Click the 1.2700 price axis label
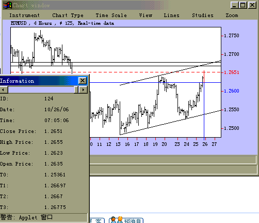This screenshot has width=259, height=223. 232,54
